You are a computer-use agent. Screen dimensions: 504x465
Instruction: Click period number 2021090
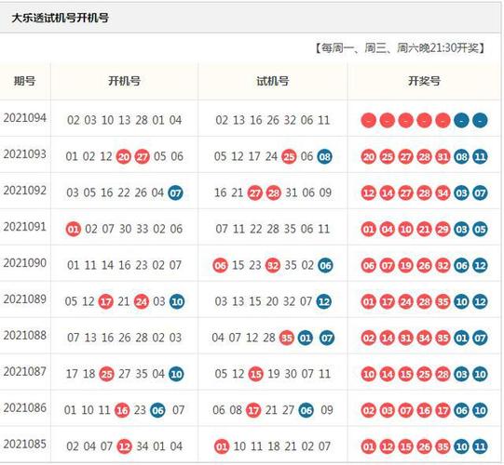(25, 263)
